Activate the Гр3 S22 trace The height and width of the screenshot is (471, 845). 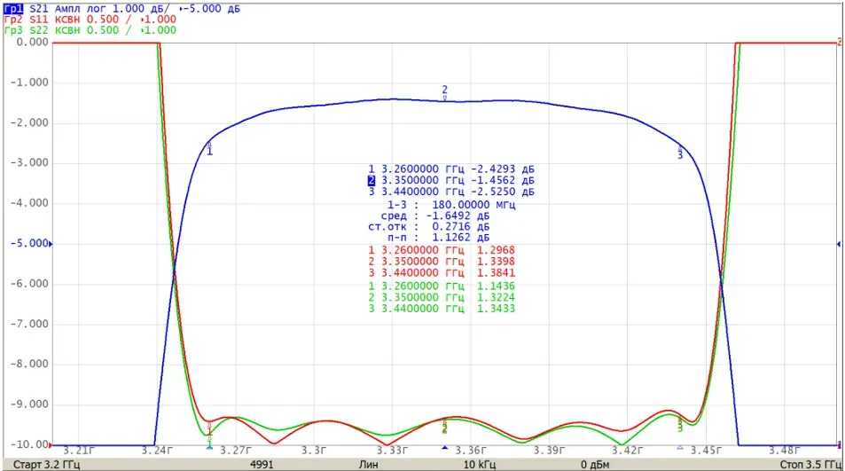13,30
